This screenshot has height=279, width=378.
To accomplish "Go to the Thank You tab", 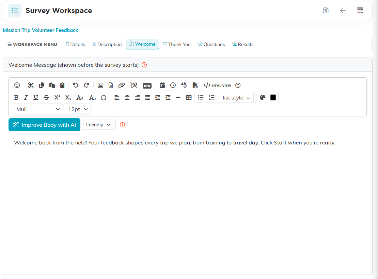I will 177,44.
